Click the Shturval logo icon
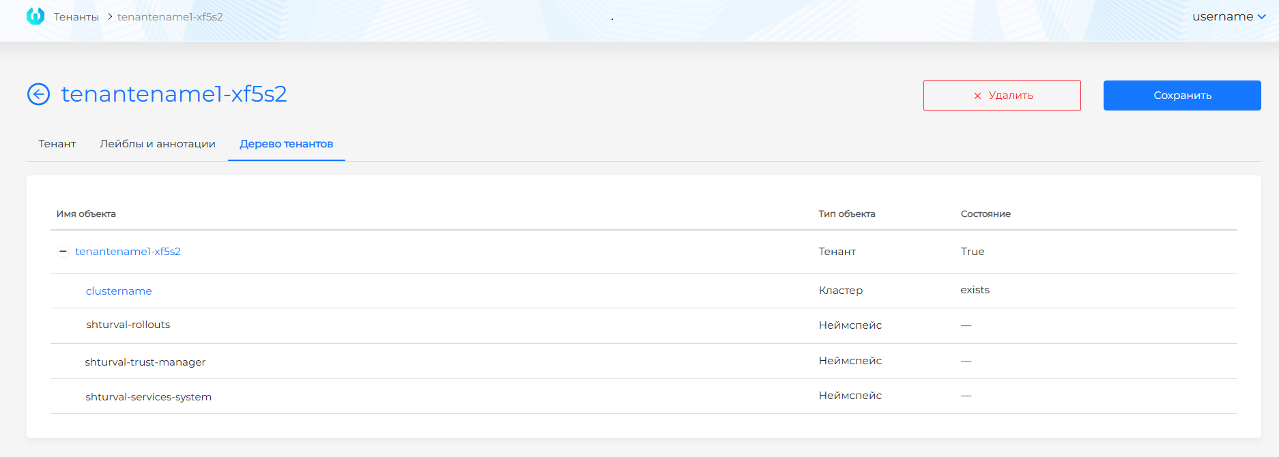The height and width of the screenshot is (457, 1279). [35, 16]
